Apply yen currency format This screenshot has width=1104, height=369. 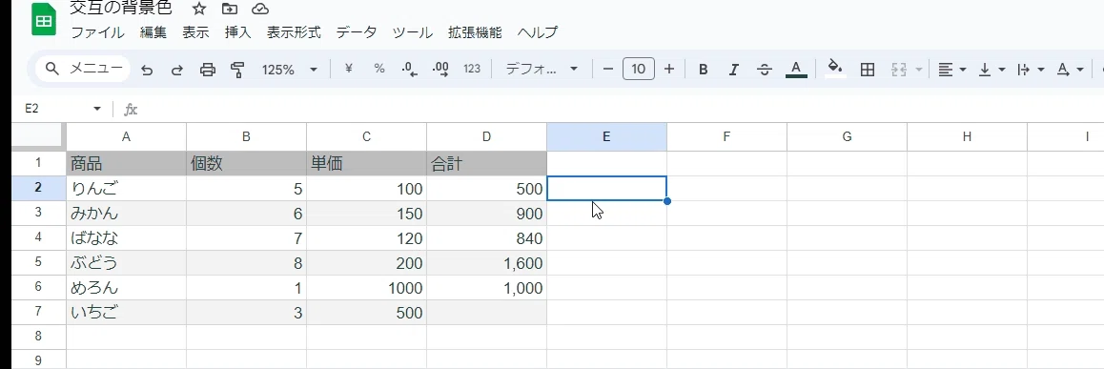[348, 69]
